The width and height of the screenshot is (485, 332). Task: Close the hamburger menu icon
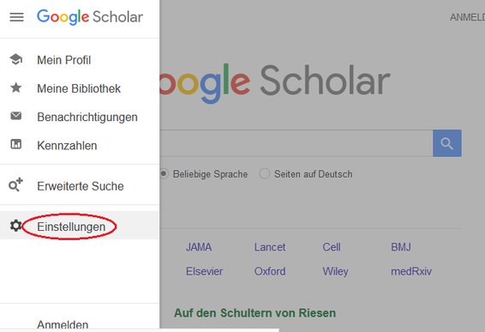click(x=16, y=17)
